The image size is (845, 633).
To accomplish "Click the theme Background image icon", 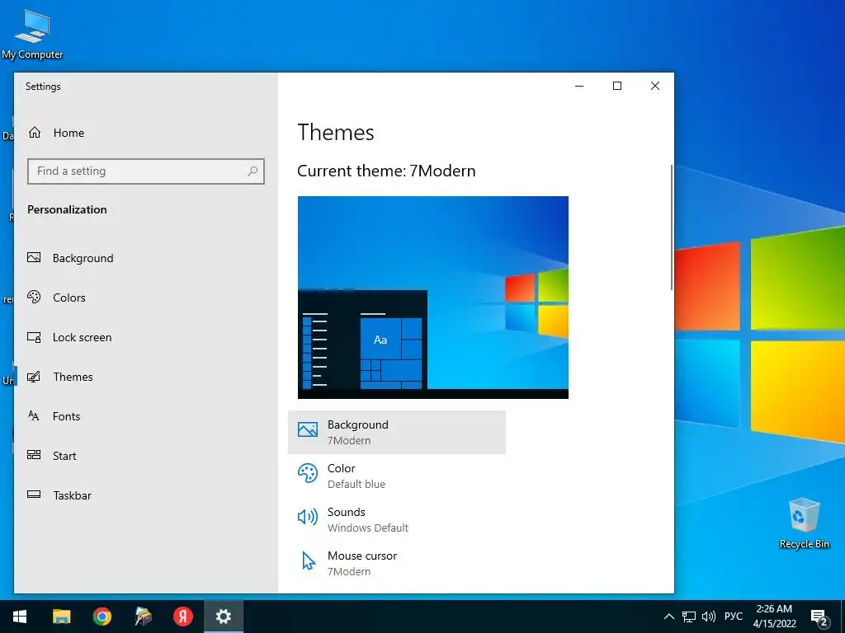I will click(308, 429).
